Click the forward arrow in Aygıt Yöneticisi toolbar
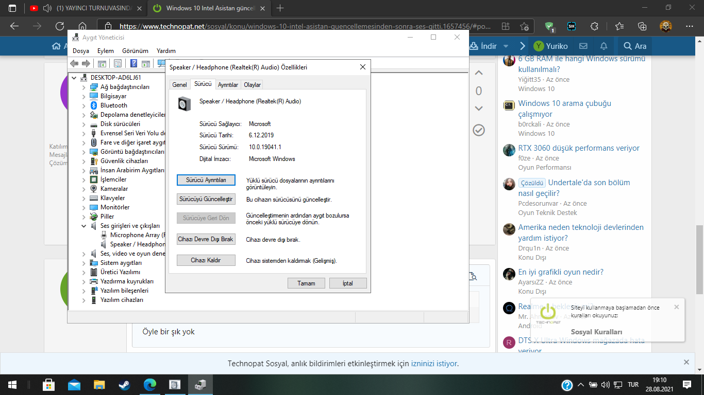 click(86, 63)
